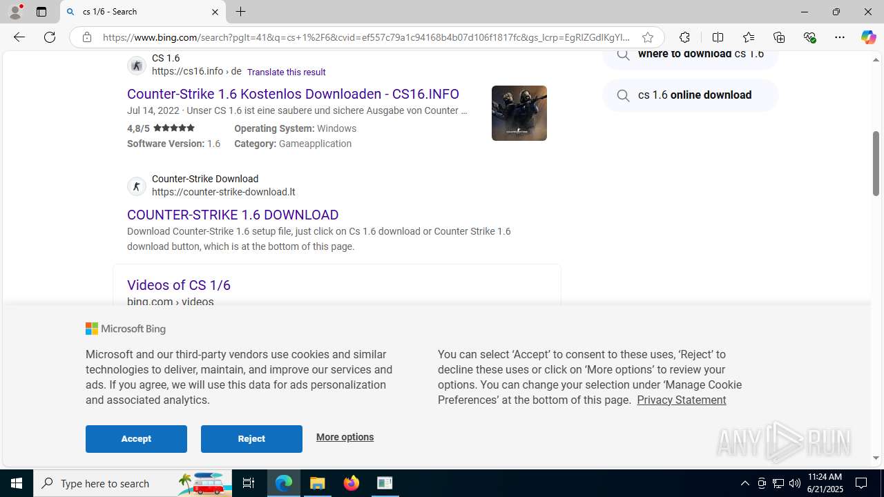
Task: Click the taskbar search box
Action: point(133,483)
